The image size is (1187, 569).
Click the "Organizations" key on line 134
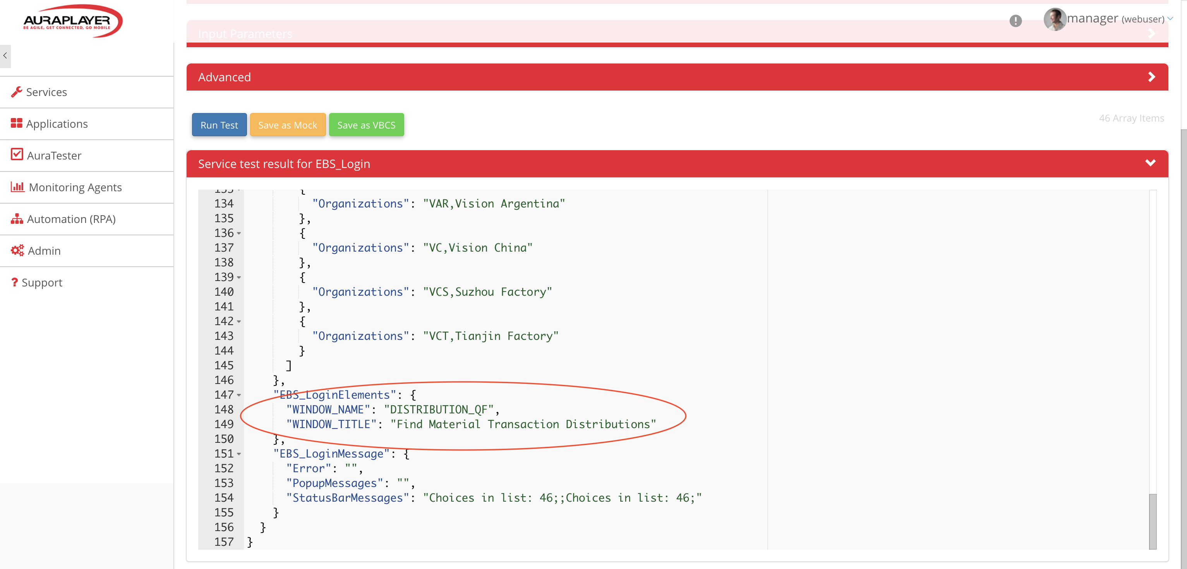[360, 204]
